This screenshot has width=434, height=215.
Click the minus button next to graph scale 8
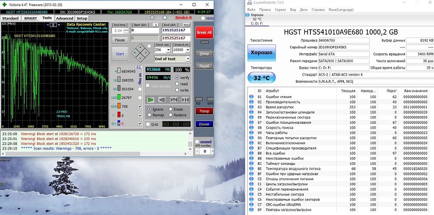coord(48,25)
